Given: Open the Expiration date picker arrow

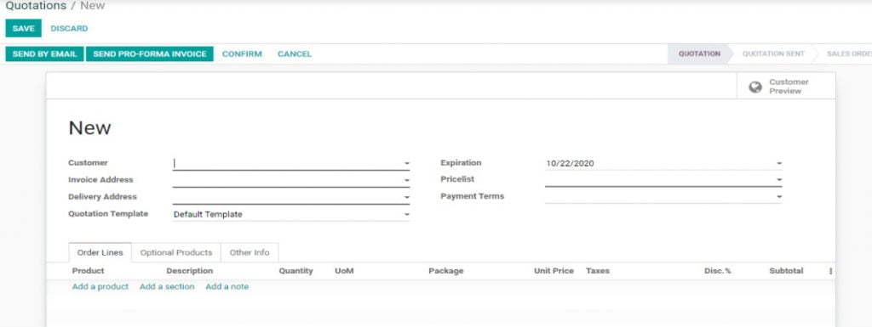Looking at the screenshot, I should click(779, 163).
